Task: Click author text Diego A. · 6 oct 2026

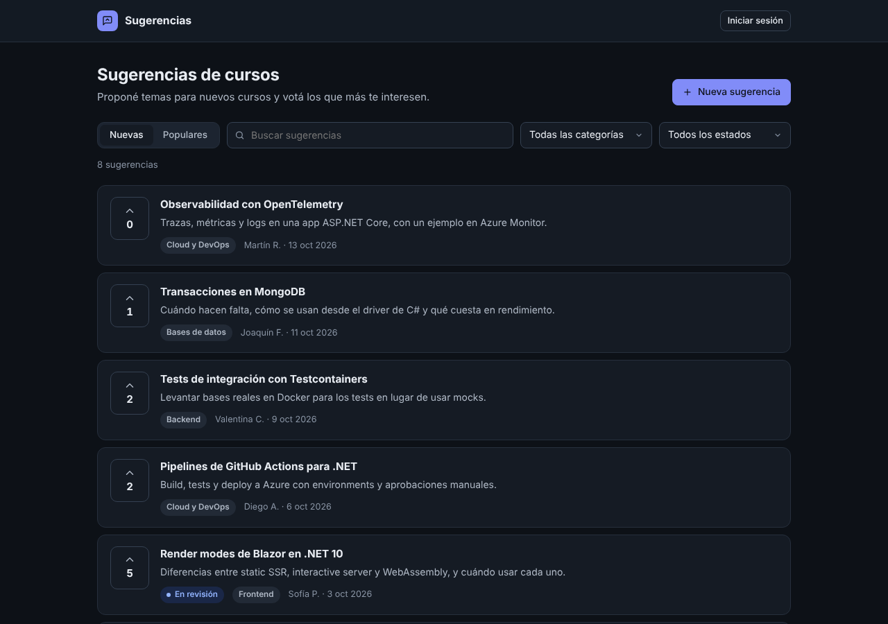Action: click(288, 508)
